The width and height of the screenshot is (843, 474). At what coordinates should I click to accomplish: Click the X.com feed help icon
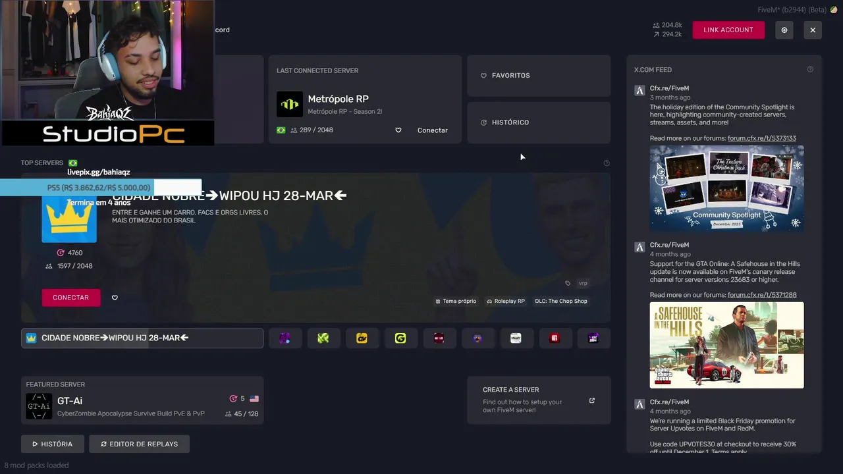(810, 69)
